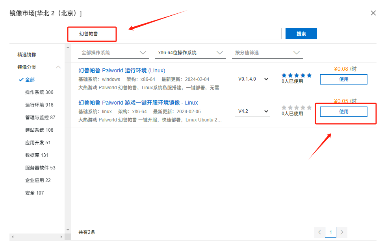Screen dimensions: 384x250
Task: Select the 全部 category
Action: 30,80
